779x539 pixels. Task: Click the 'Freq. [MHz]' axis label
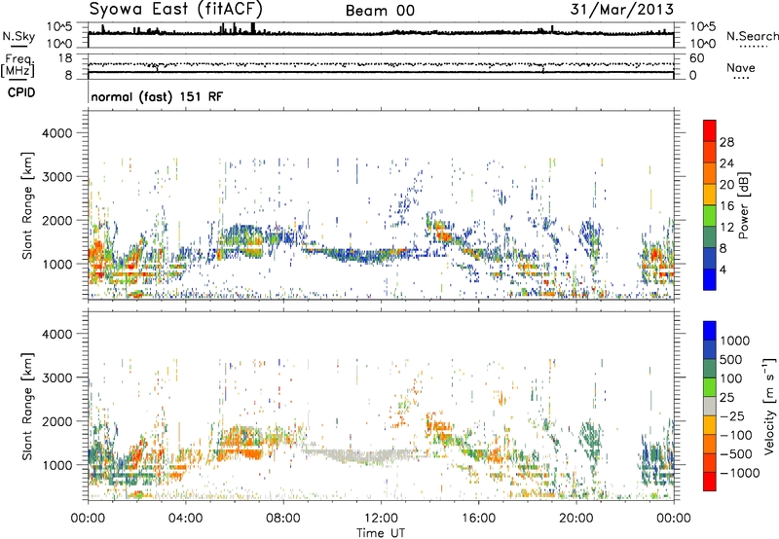(x=18, y=66)
